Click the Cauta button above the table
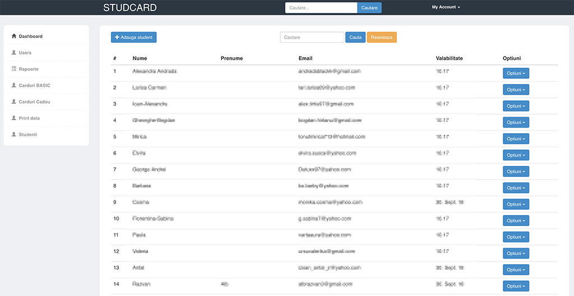 (355, 37)
